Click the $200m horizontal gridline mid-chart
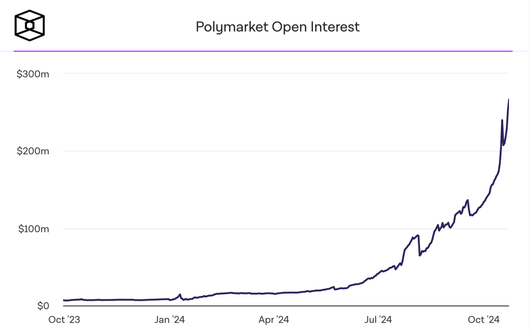Viewport: 530px width, 331px height. pos(286,151)
